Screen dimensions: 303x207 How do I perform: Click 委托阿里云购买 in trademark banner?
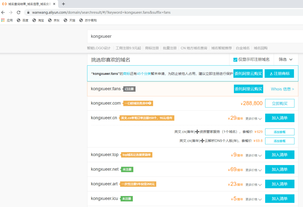point(248,73)
